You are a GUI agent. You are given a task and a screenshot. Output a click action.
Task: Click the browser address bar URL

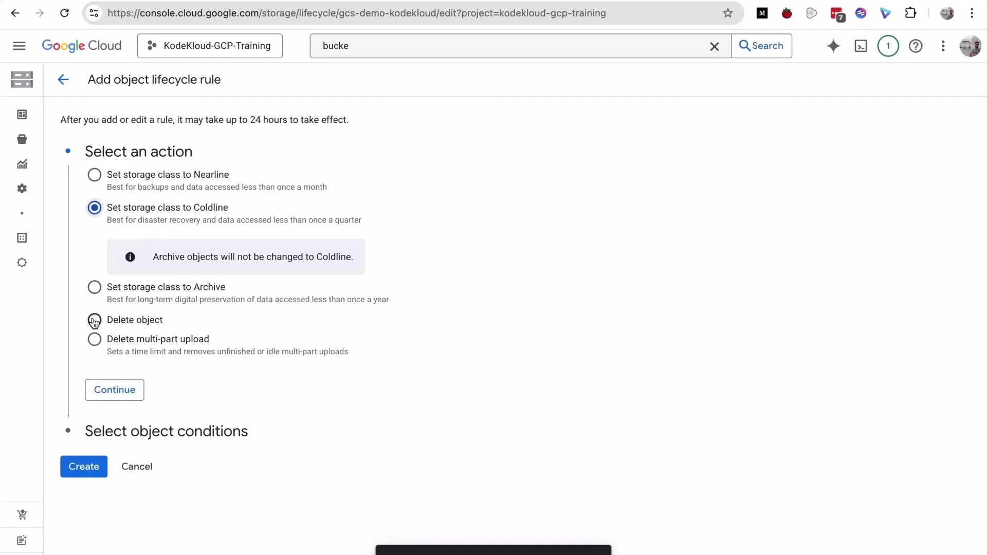[x=357, y=13]
